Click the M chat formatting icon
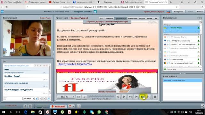 click(41, 99)
